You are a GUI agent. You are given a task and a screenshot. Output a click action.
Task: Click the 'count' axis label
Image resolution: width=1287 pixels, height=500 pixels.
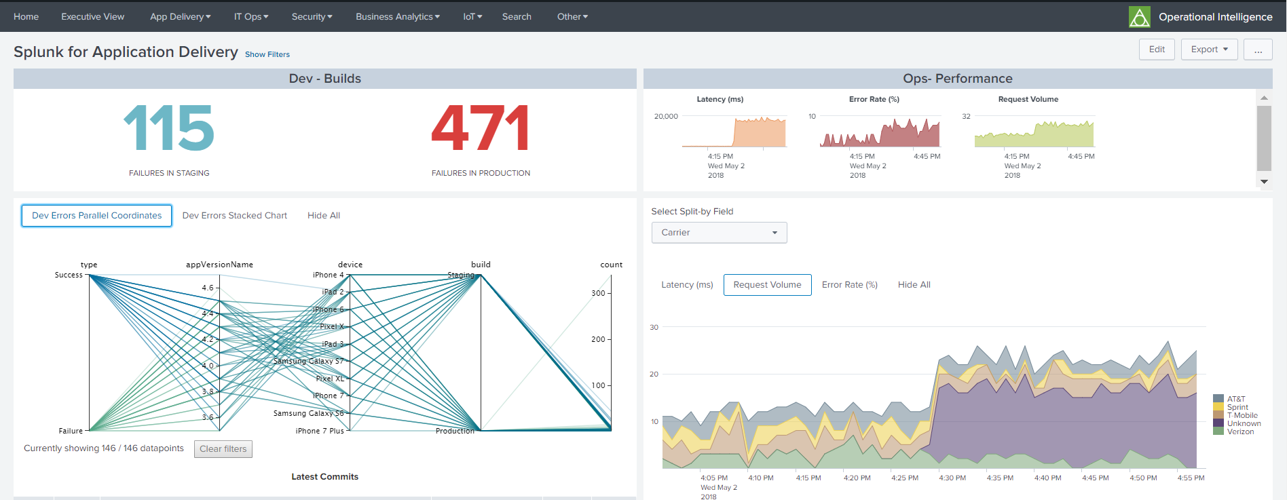click(611, 265)
